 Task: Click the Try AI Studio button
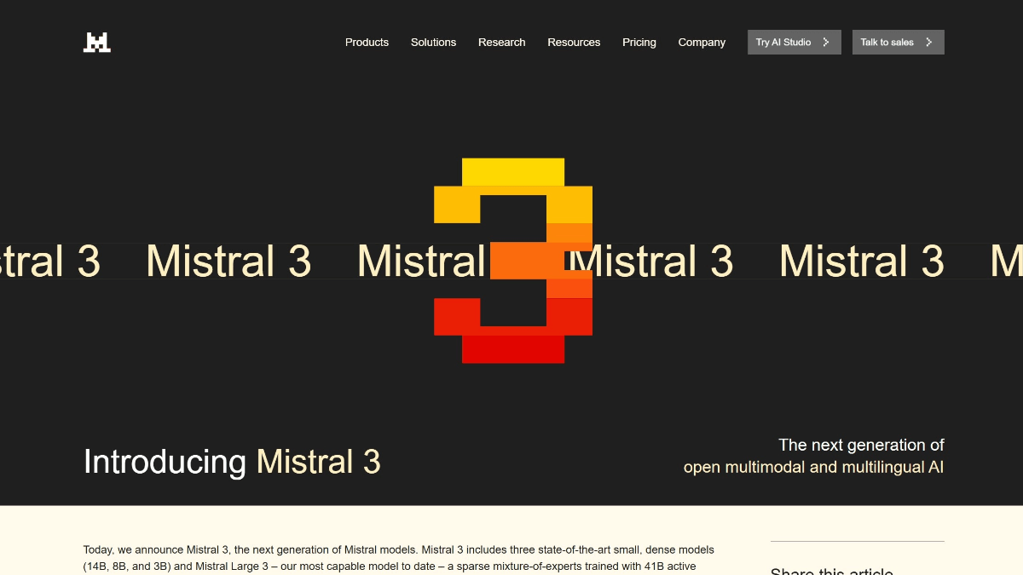pyautogui.click(x=794, y=41)
